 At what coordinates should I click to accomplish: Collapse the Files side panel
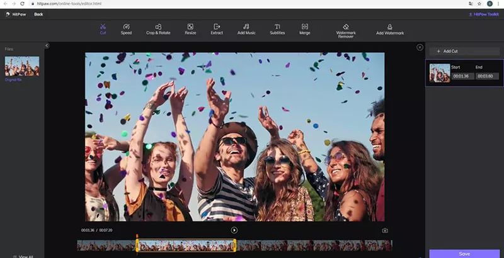tap(47, 45)
